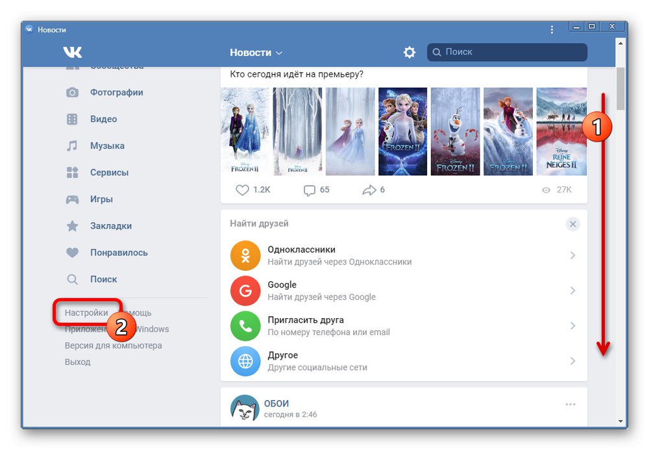Click the red Google icon

245,291
